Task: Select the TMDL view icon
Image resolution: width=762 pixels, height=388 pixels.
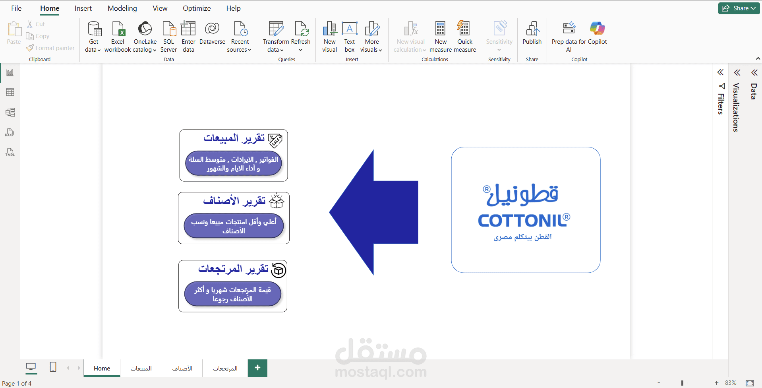Action: point(10,152)
